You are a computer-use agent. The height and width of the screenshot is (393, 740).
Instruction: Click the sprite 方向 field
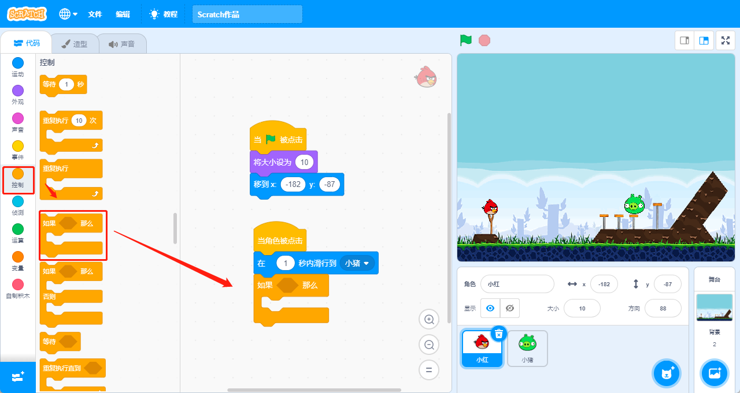click(663, 308)
